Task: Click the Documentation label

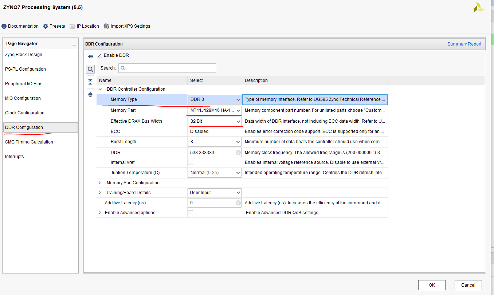Action: click(x=23, y=26)
